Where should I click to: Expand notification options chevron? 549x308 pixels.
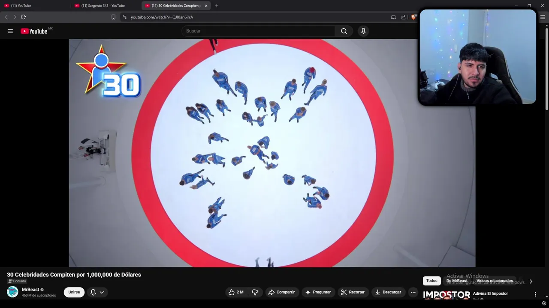[x=102, y=292]
